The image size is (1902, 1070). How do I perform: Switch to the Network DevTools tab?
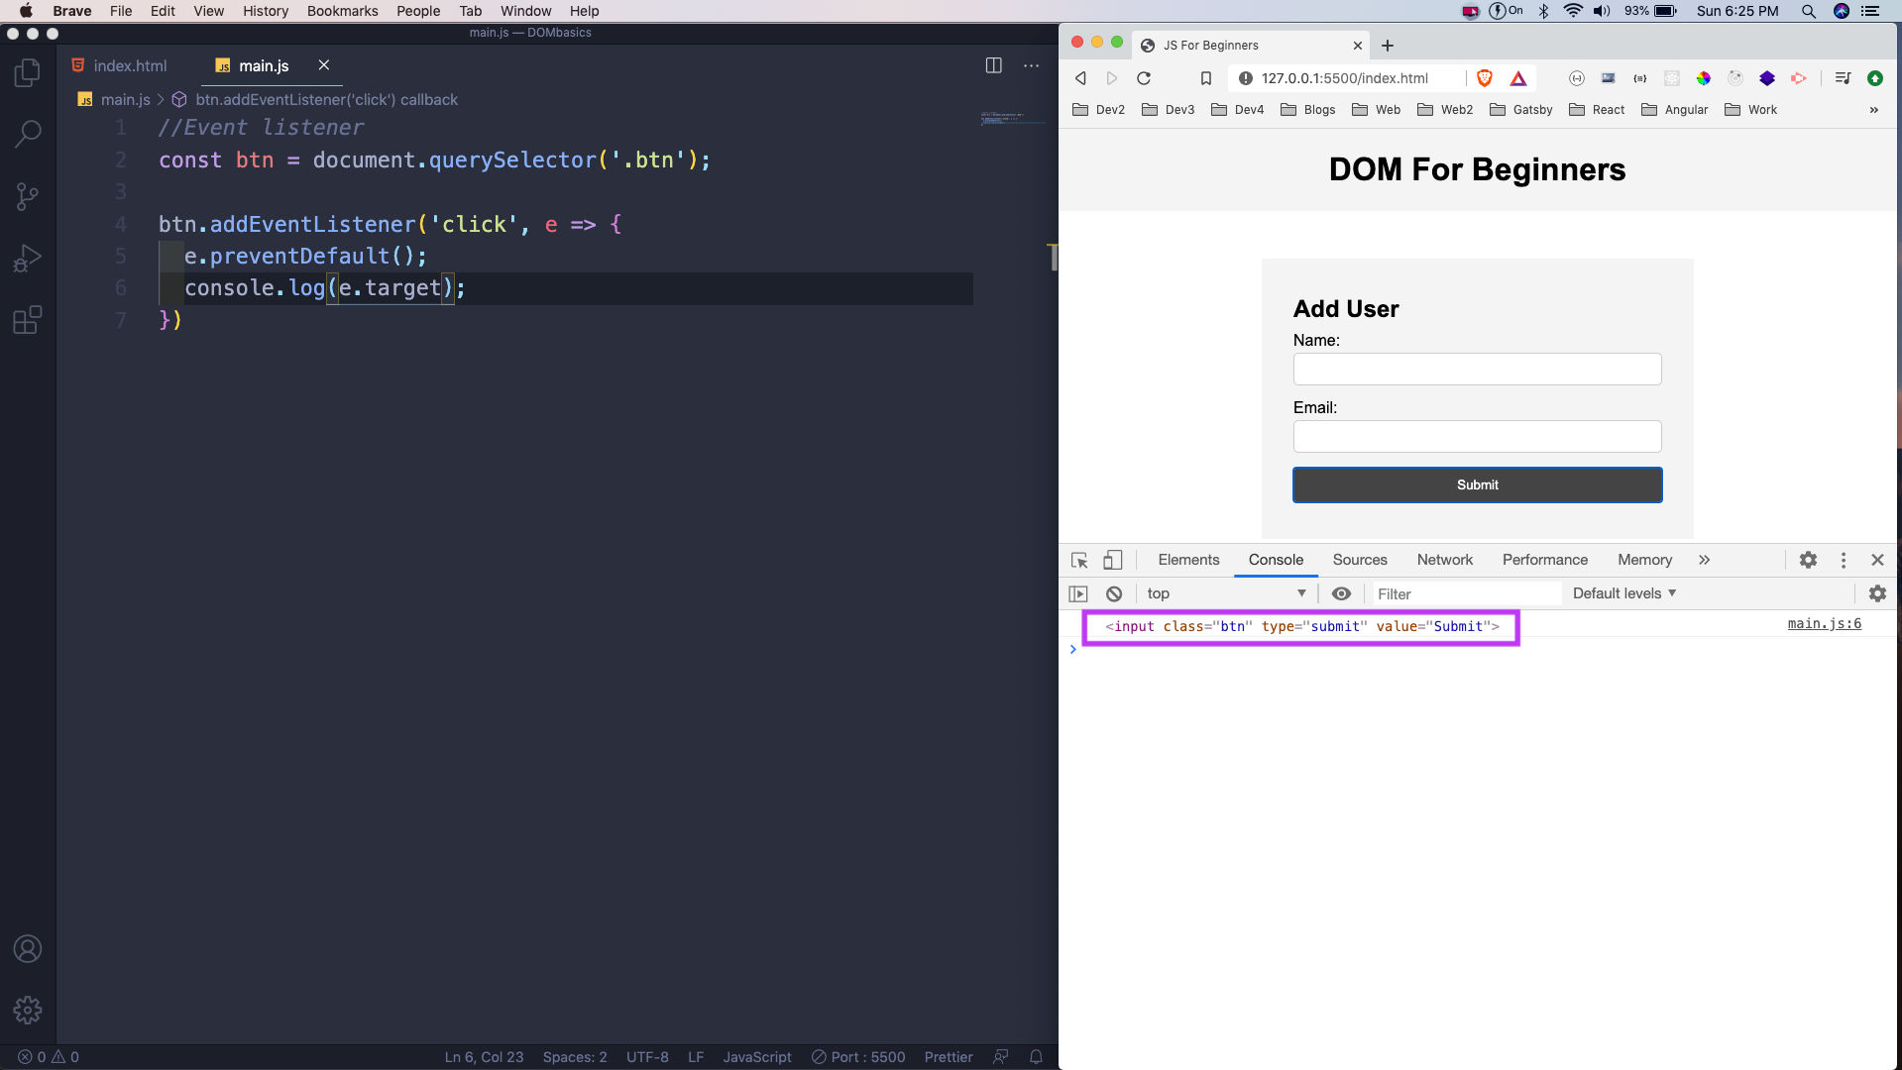(x=1444, y=560)
